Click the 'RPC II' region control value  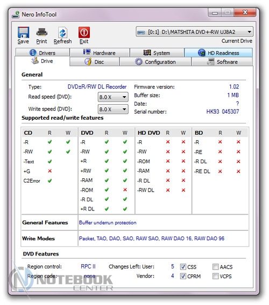click(x=88, y=266)
